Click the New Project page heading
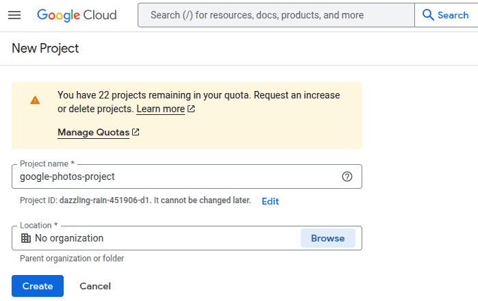Screen dimensions: 478x301 pos(45,49)
